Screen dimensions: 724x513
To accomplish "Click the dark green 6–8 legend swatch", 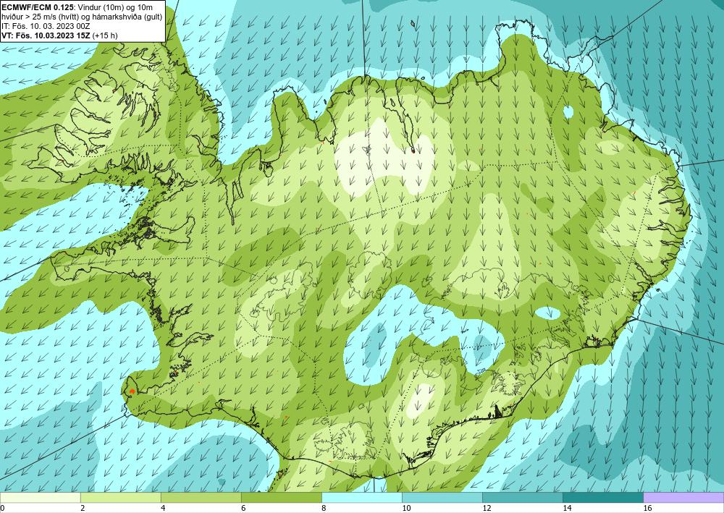I will pyautogui.click(x=281, y=498).
